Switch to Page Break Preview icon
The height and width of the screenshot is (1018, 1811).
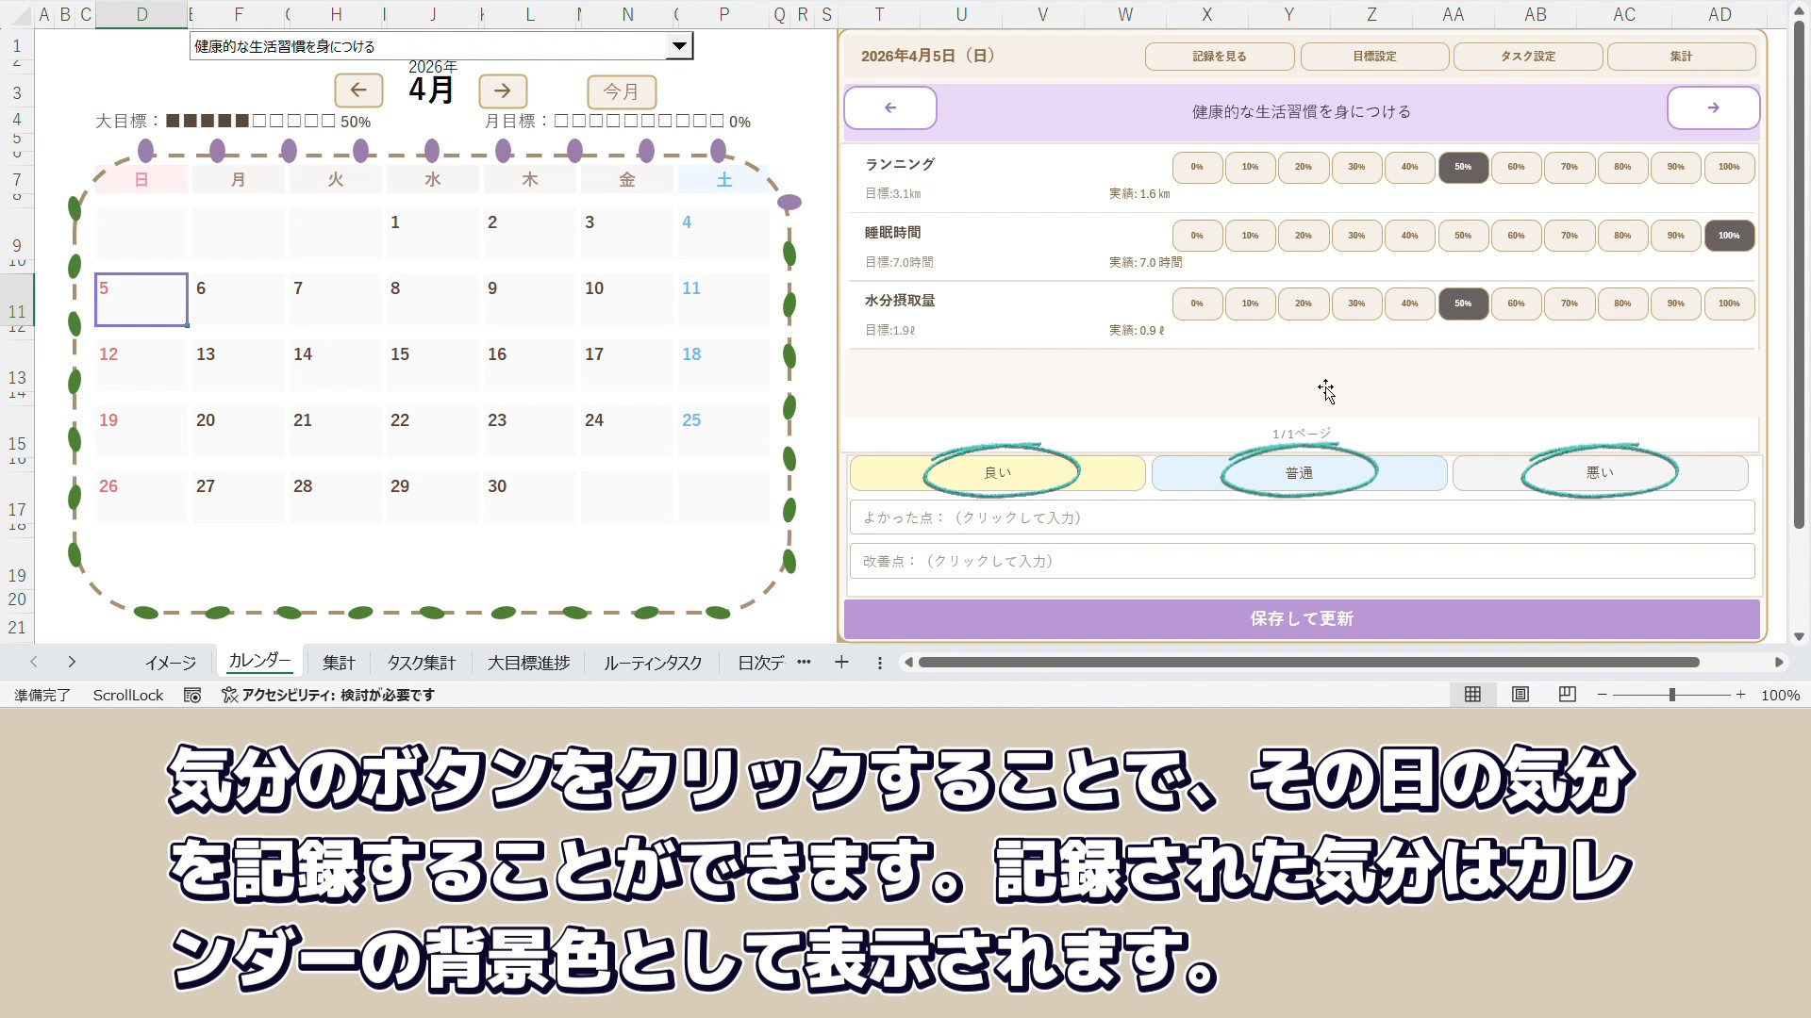click(x=1567, y=695)
